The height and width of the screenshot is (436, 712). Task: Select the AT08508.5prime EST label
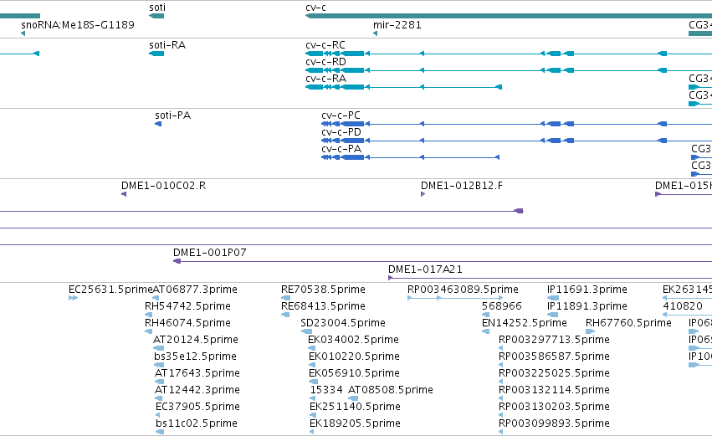pyautogui.click(x=391, y=390)
